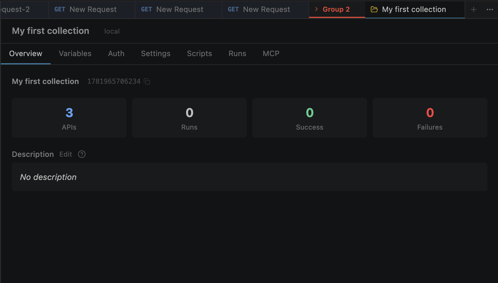This screenshot has height=283, width=498.
Task: Open the tab bar more options menu
Action: pos(490,9)
